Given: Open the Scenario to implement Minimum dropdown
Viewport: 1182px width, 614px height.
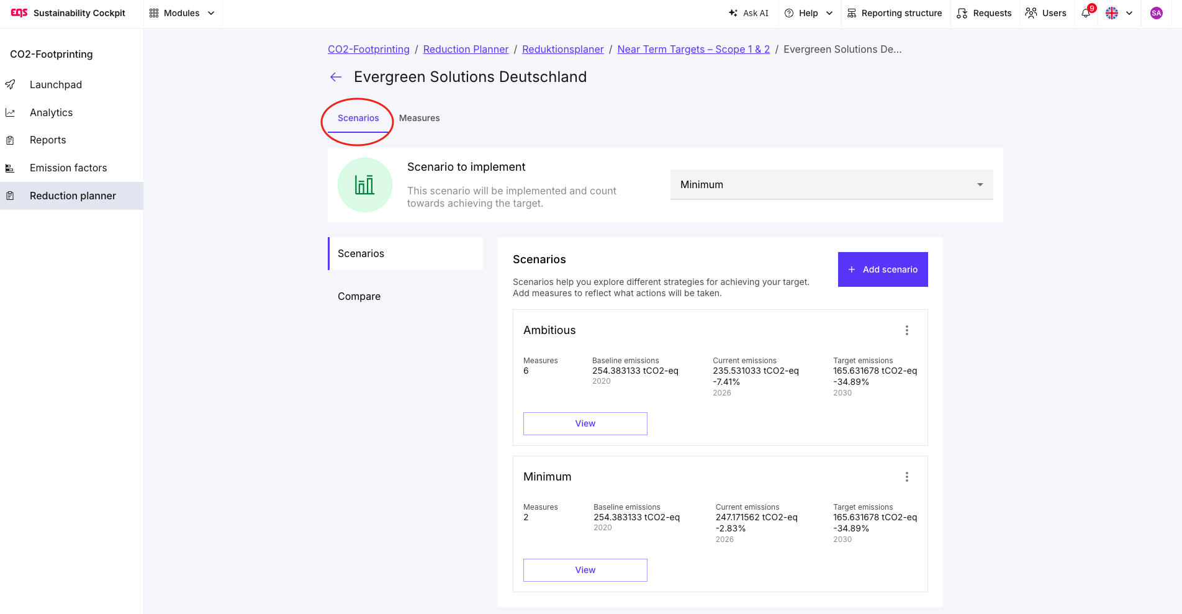Looking at the screenshot, I should click(x=831, y=184).
